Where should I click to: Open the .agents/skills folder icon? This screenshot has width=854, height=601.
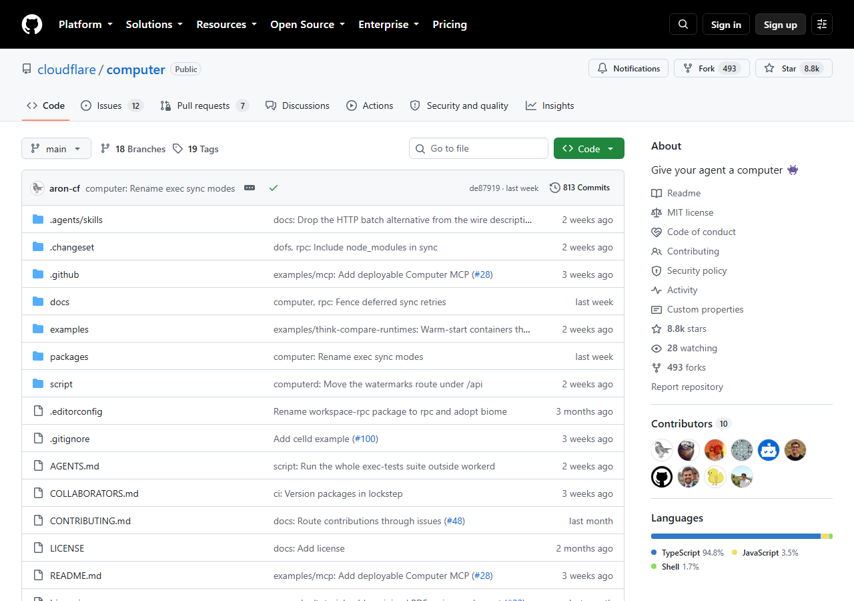(38, 220)
